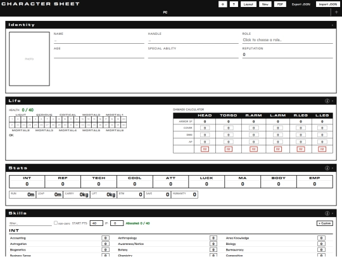Screen dimensions: 342x257
Task: Click the BODY stat value
Action: click(x=279, y=184)
